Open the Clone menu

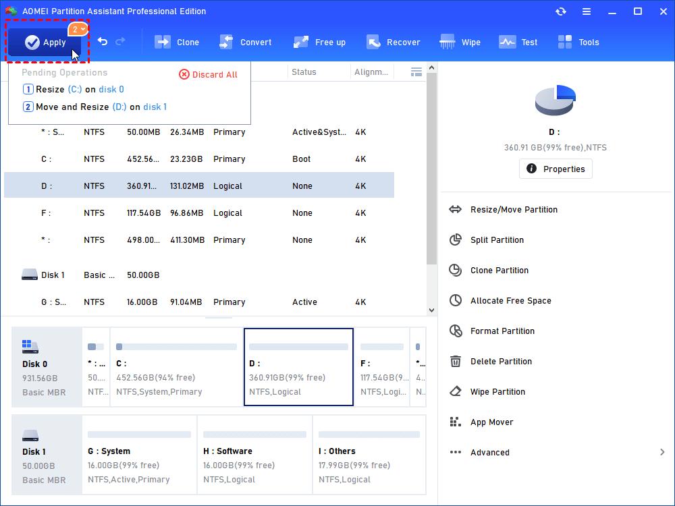177,42
